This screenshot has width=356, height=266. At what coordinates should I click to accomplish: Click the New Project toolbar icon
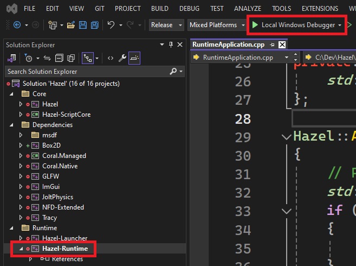(x=53, y=25)
